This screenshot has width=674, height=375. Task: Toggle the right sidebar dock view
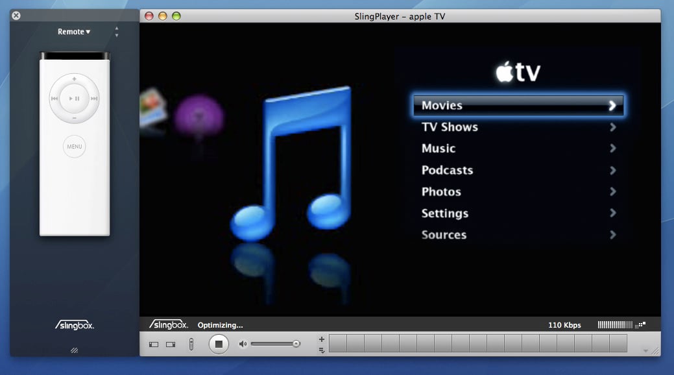point(170,345)
